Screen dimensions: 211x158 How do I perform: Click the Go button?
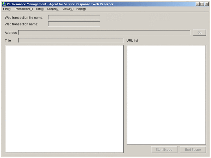click(x=199, y=32)
